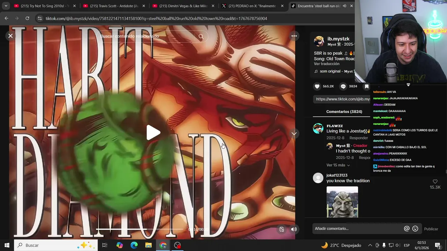The image size is (447, 251).
Task: Open comments via the speech bubble icon
Action: 343,86
